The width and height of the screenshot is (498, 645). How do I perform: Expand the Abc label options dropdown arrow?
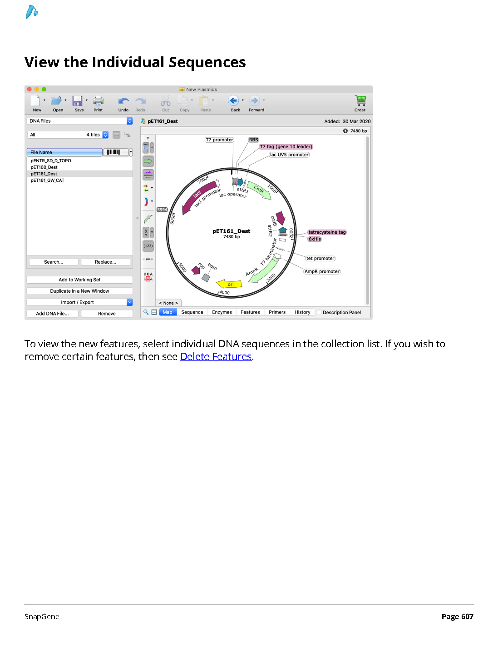coord(152,232)
